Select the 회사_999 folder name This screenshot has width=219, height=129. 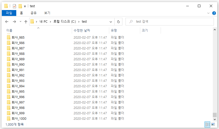tap(18, 113)
